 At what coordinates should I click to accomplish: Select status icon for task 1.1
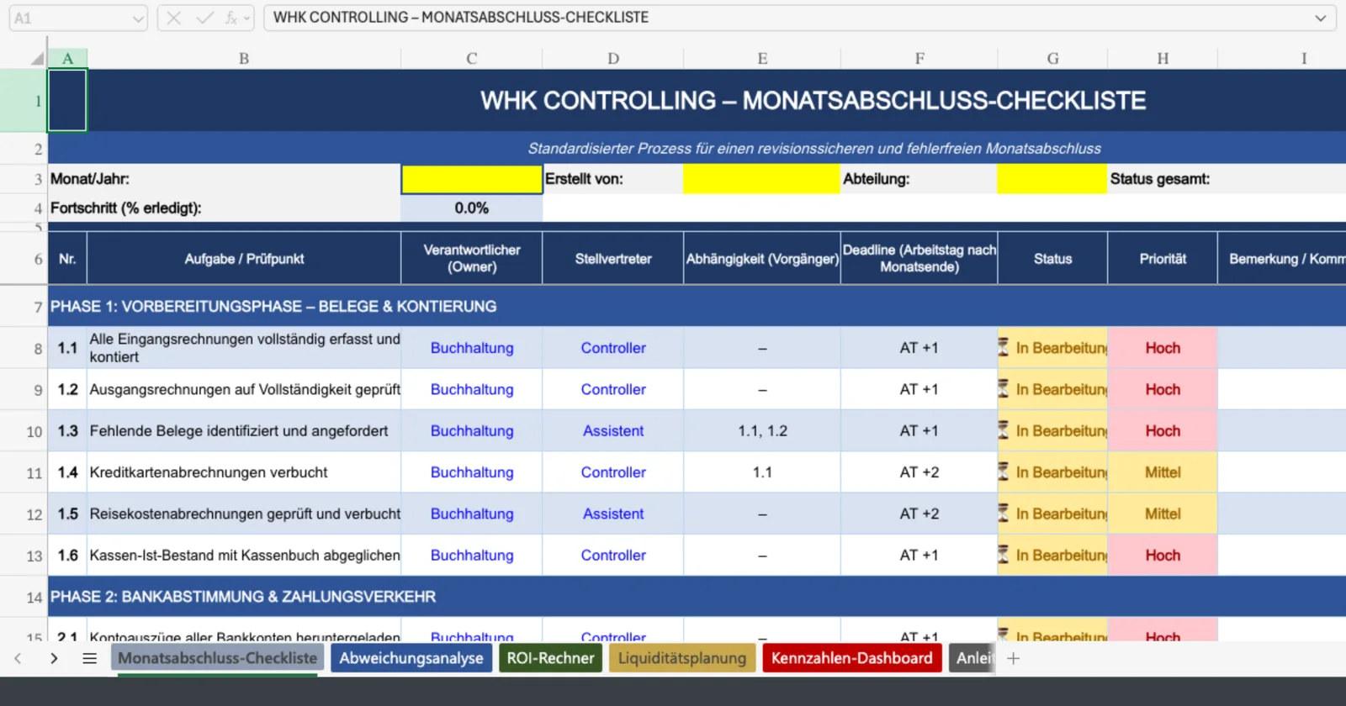pyautogui.click(x=1004, y=347)
